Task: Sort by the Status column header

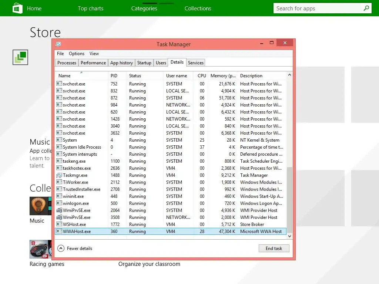Action: (x=145, y=75)
